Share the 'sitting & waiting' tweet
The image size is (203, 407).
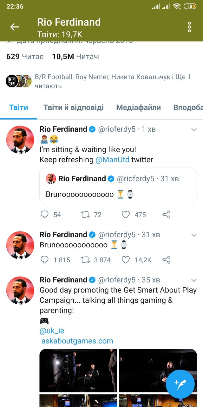(x=167, y=215)
